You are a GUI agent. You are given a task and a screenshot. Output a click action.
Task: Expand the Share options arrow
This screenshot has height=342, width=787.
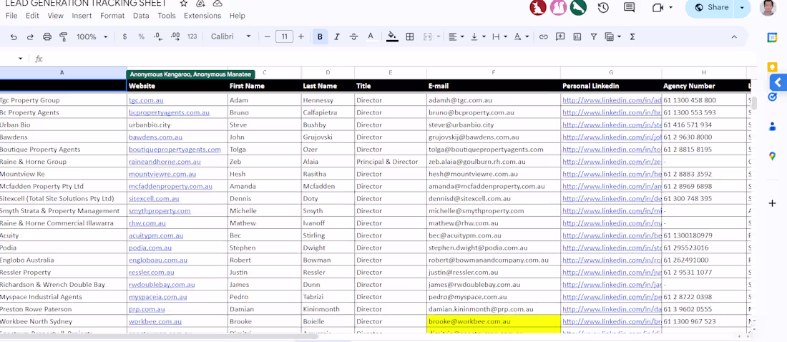742,8
